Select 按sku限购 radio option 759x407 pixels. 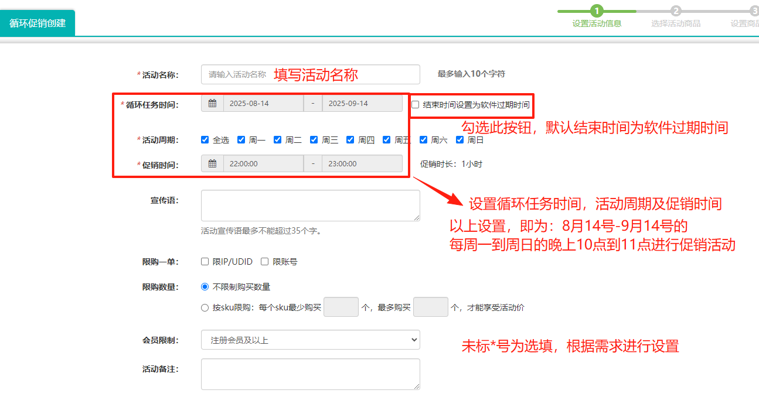205,307
